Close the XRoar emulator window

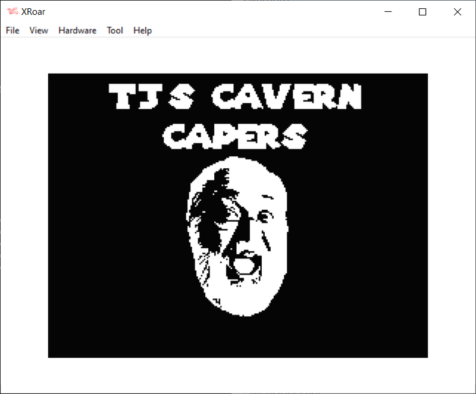457,12
